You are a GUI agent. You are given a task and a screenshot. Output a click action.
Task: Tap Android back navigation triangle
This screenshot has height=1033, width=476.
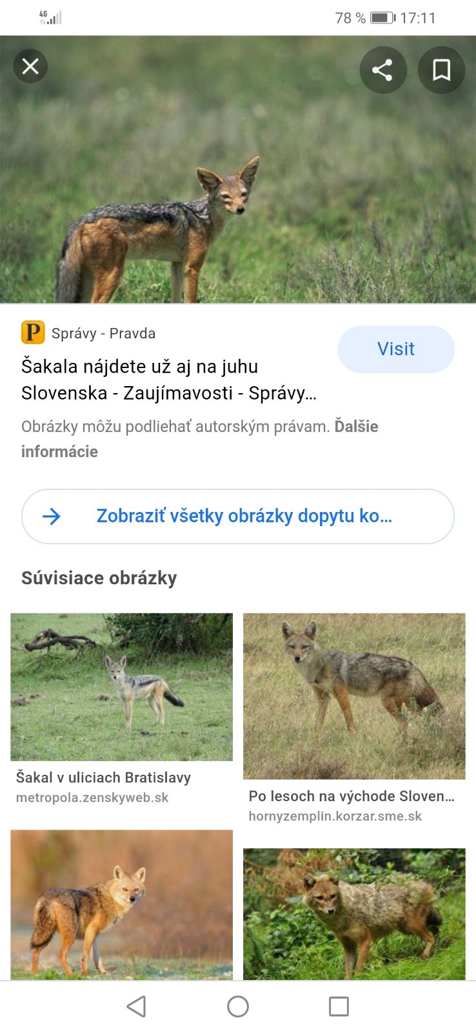pos(136,1006)
